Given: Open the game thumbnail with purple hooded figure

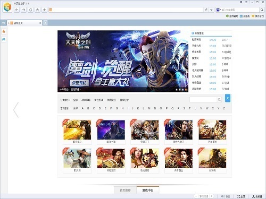Looking at the screenshot, I should (111, 130).
